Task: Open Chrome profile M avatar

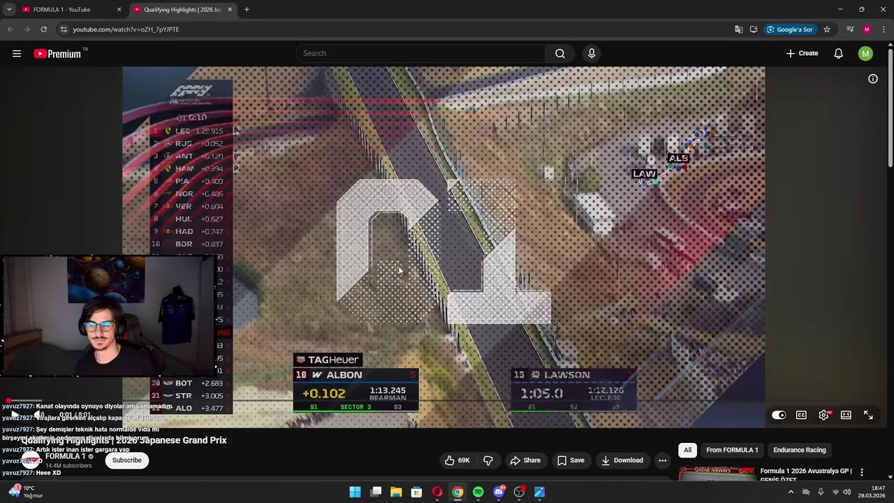Action: click(867, 29)
